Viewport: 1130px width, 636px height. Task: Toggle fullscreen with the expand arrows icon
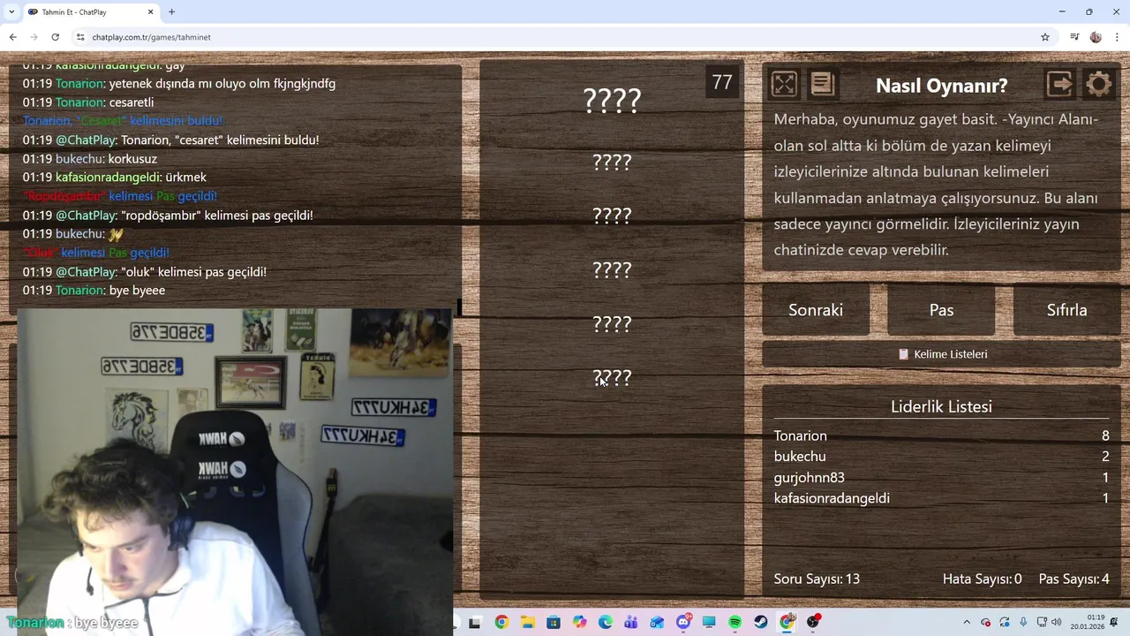pos(784,85)
